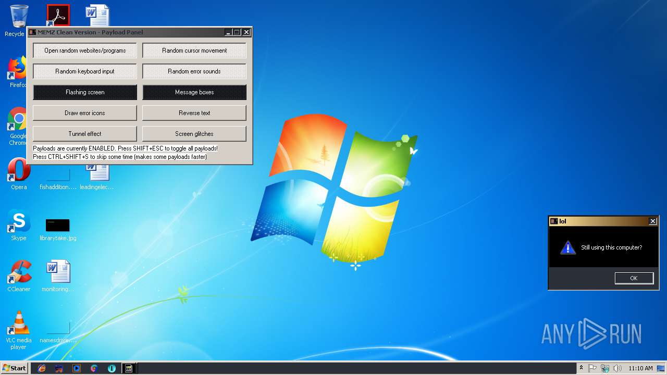Image resolution: width=667 pixels, height=375 pixels.
Task: Click the 'Still using this computer?' message
Action: click(612, 247)
